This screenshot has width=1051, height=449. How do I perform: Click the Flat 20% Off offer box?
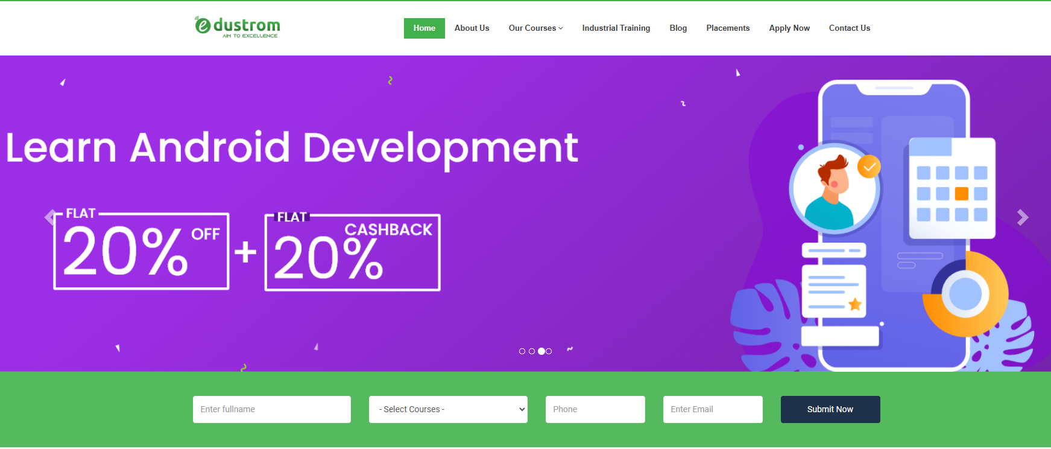coord(141,250)
